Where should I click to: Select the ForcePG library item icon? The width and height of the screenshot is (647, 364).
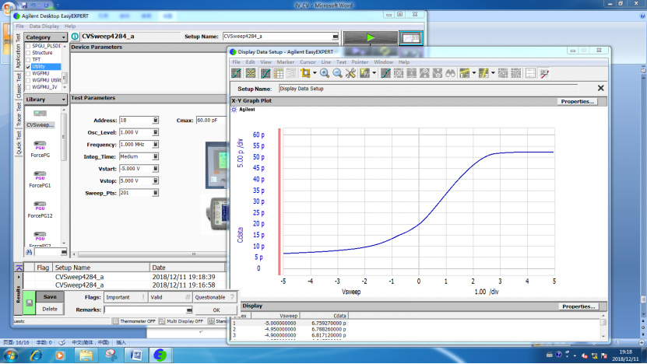click(40, 145)
